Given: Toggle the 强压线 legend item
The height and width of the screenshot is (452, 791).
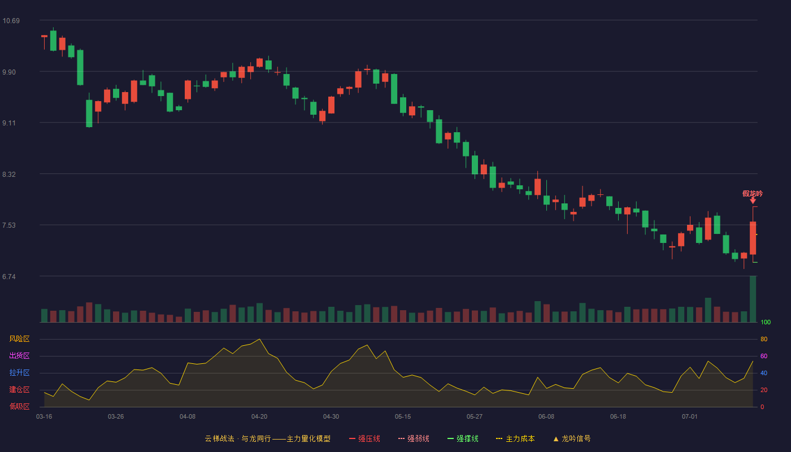Looking at the screenshot, I should [x=364, y=438].
